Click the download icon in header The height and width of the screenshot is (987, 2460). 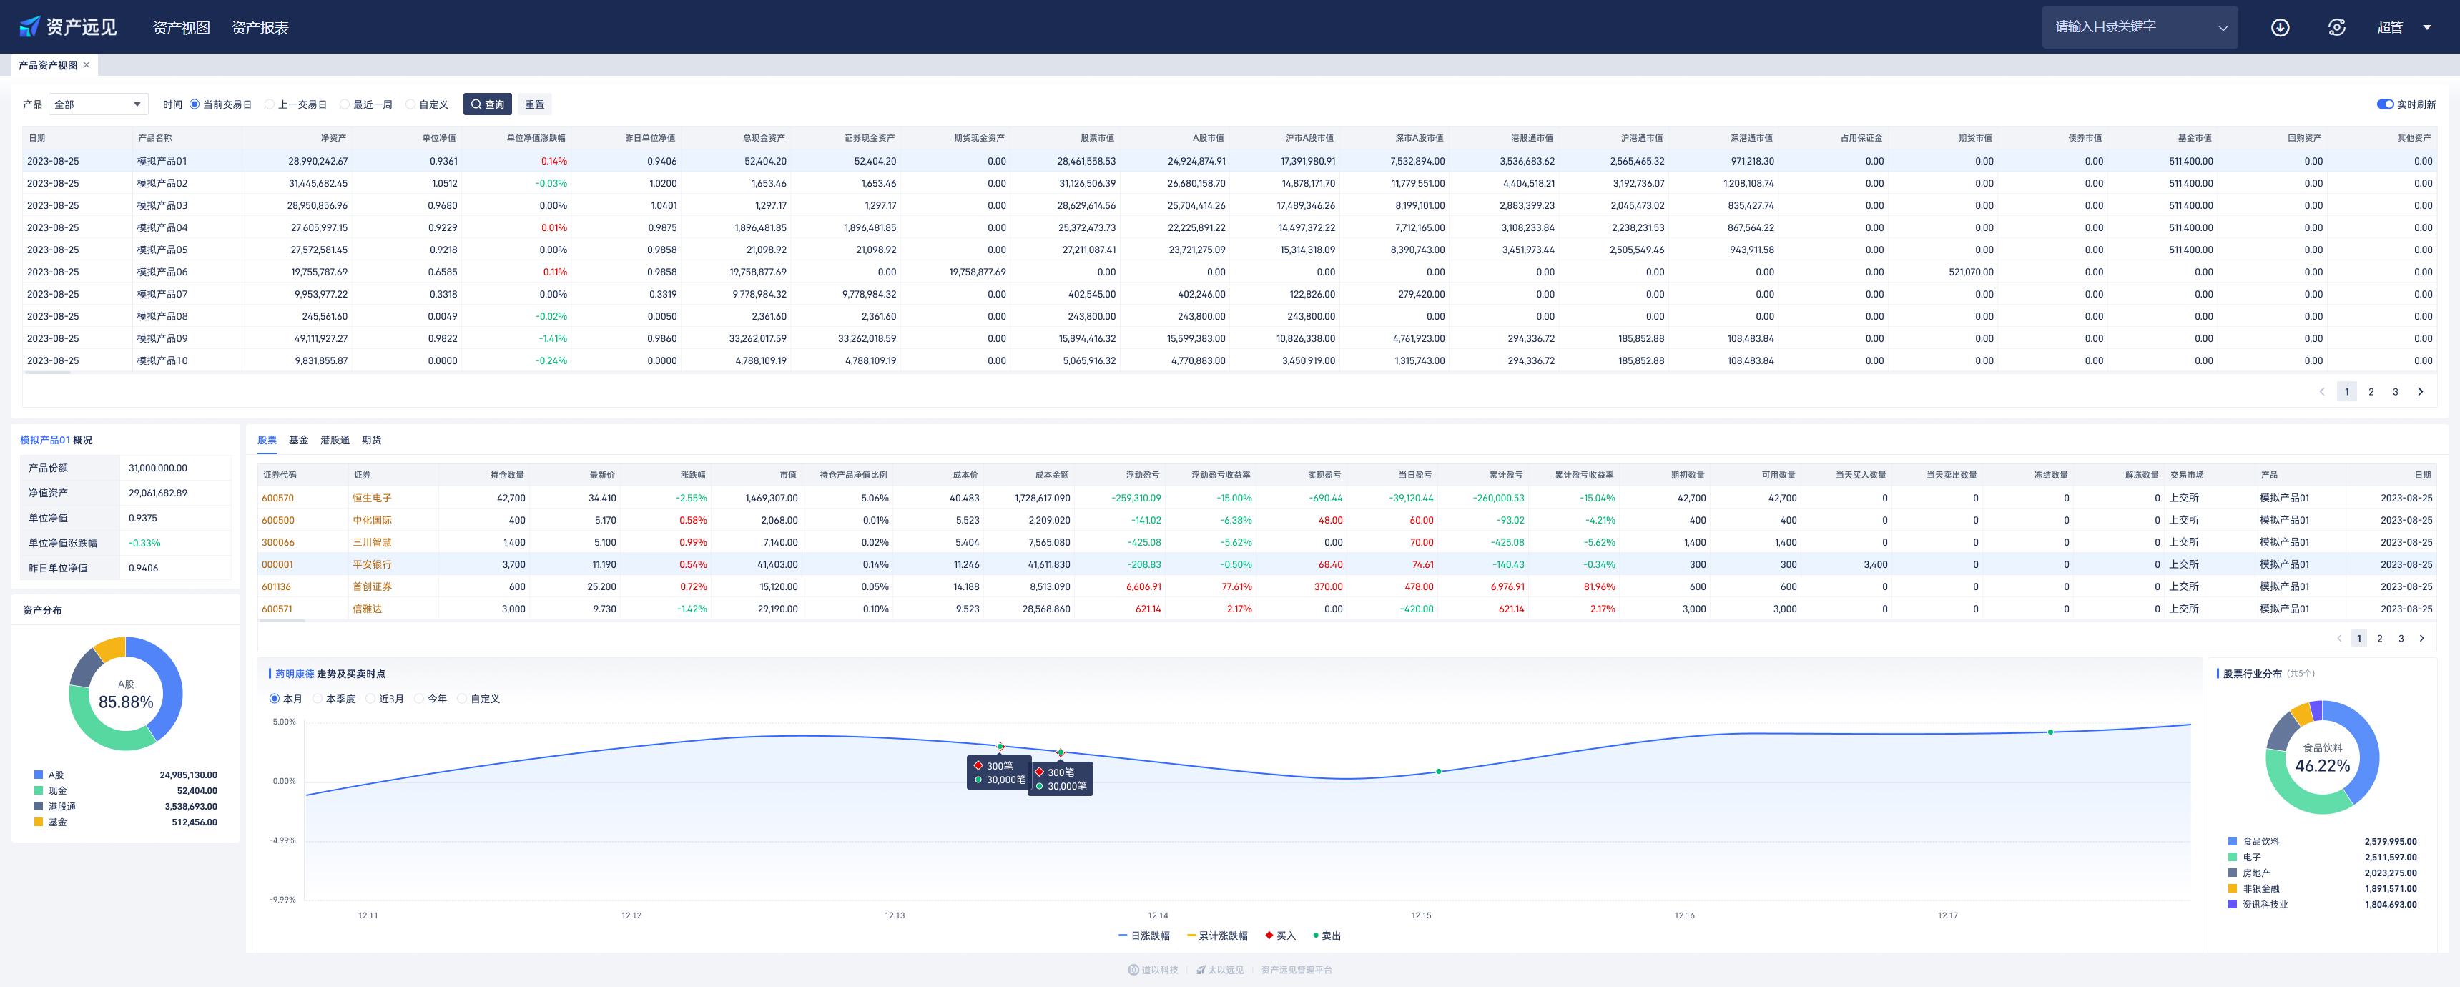(2280, 28)
